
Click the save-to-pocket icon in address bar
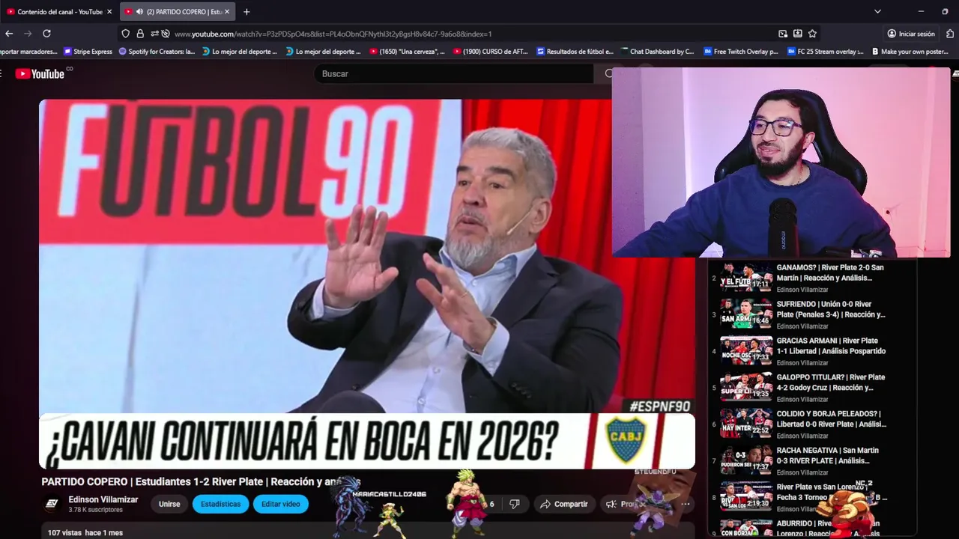798,34
